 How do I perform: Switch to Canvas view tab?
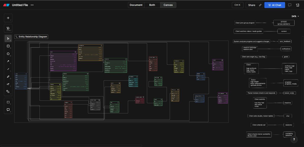coord(168,5)
